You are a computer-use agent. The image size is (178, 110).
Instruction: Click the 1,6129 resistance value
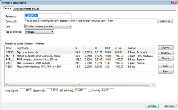coord(98,63)
